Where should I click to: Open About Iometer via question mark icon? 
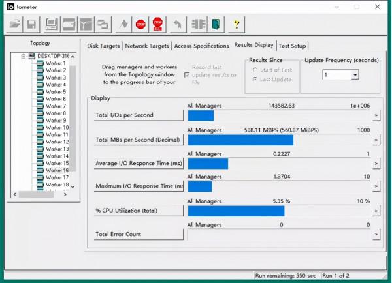(x=236, y=25)
